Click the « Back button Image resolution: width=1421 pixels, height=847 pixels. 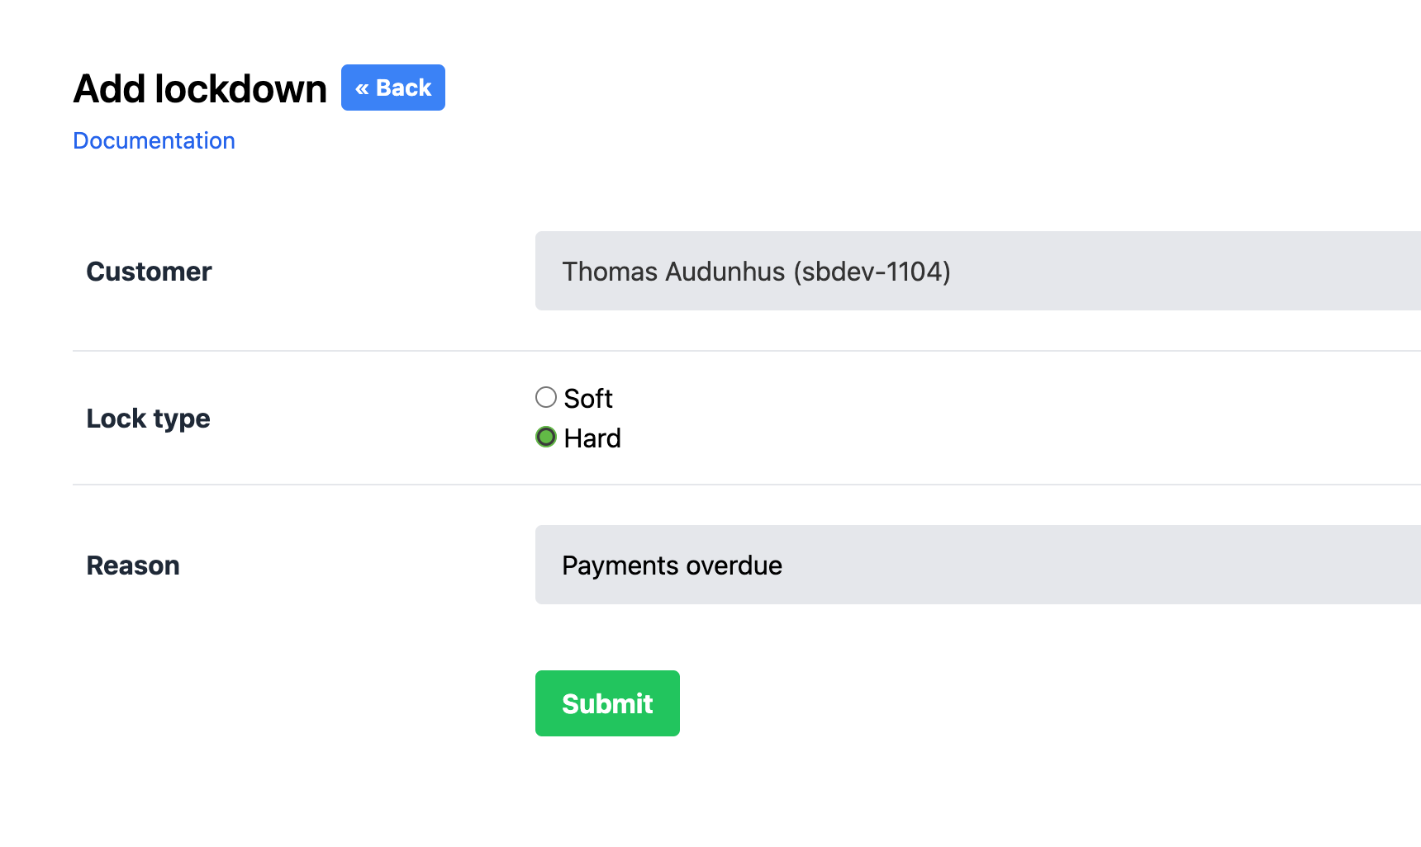[392, 87]
